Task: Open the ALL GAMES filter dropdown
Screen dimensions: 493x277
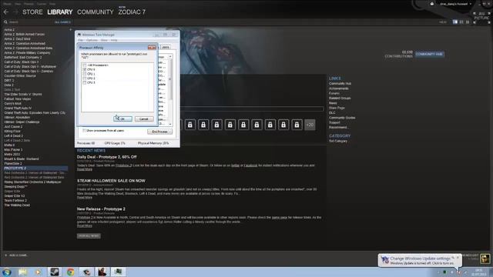Action: [62, 22]
